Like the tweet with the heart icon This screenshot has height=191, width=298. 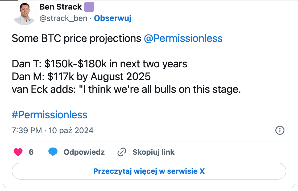(18, 152)
